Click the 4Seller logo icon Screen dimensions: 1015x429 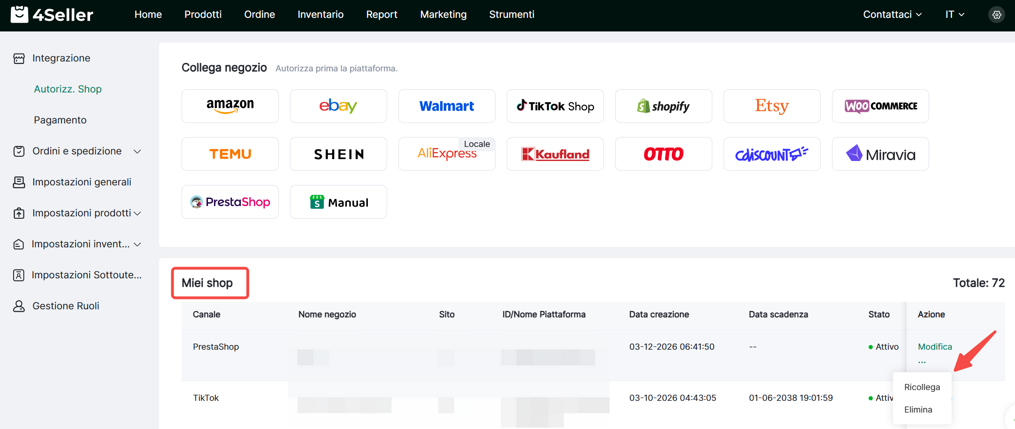(19, 15)
